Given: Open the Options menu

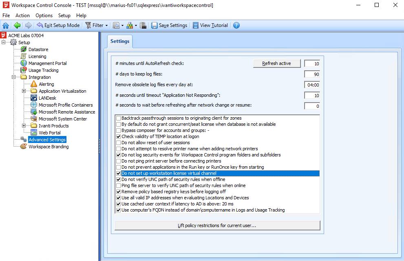Looking at the screenshot, I should [44, 16].
